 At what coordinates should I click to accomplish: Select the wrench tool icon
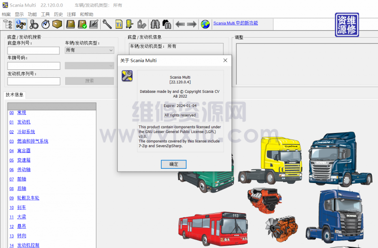[107, 25]
